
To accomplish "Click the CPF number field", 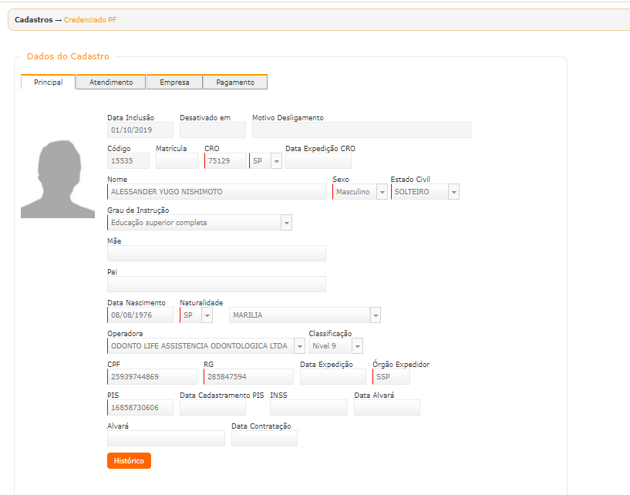I will pos(153,377).
